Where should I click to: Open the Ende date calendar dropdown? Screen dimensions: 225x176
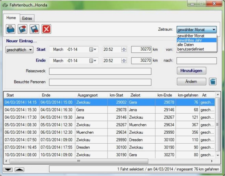[x=93, y=61]
